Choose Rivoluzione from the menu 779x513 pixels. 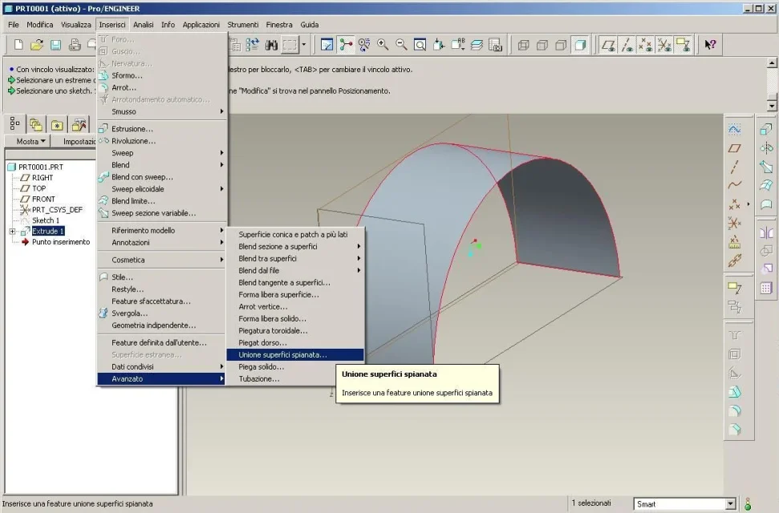pos(162,141)
